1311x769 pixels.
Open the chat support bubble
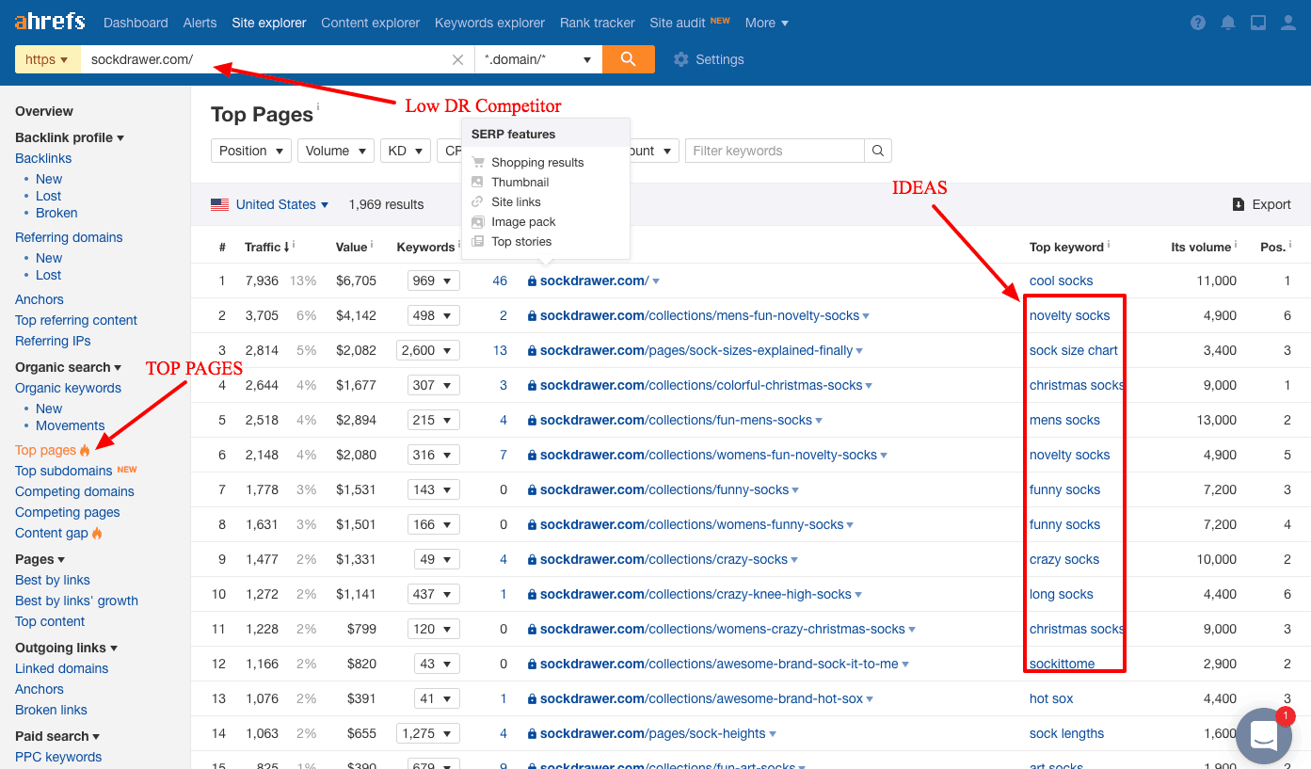tap(1263, 738)
